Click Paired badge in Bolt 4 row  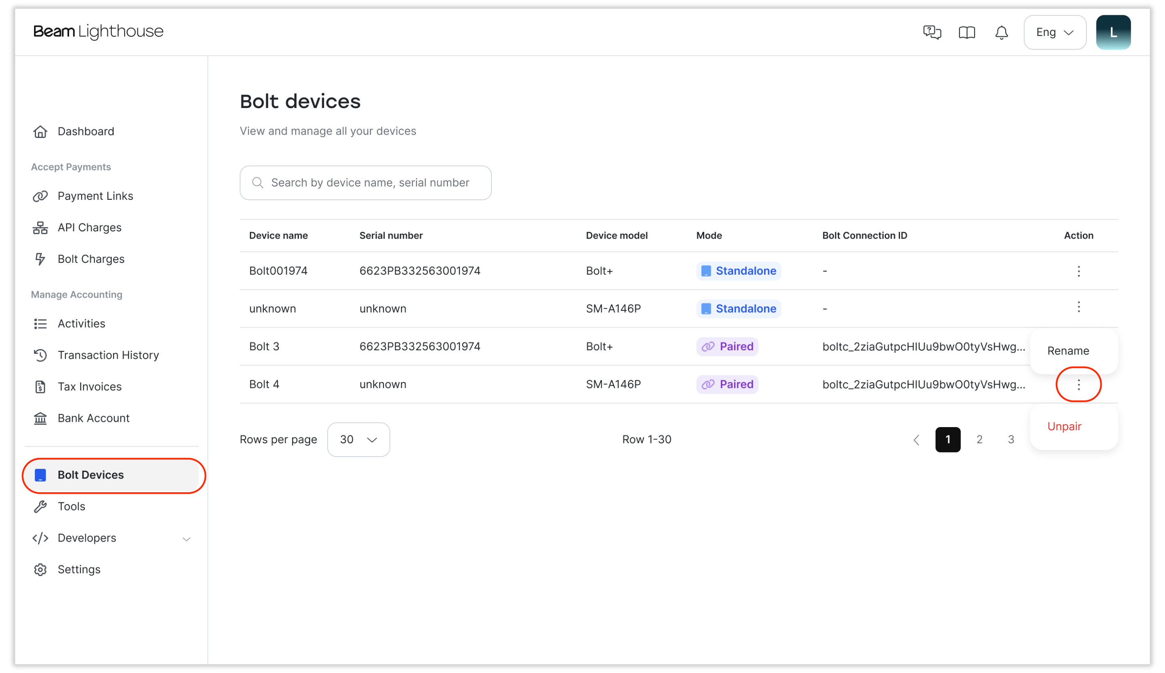point(727,385)
